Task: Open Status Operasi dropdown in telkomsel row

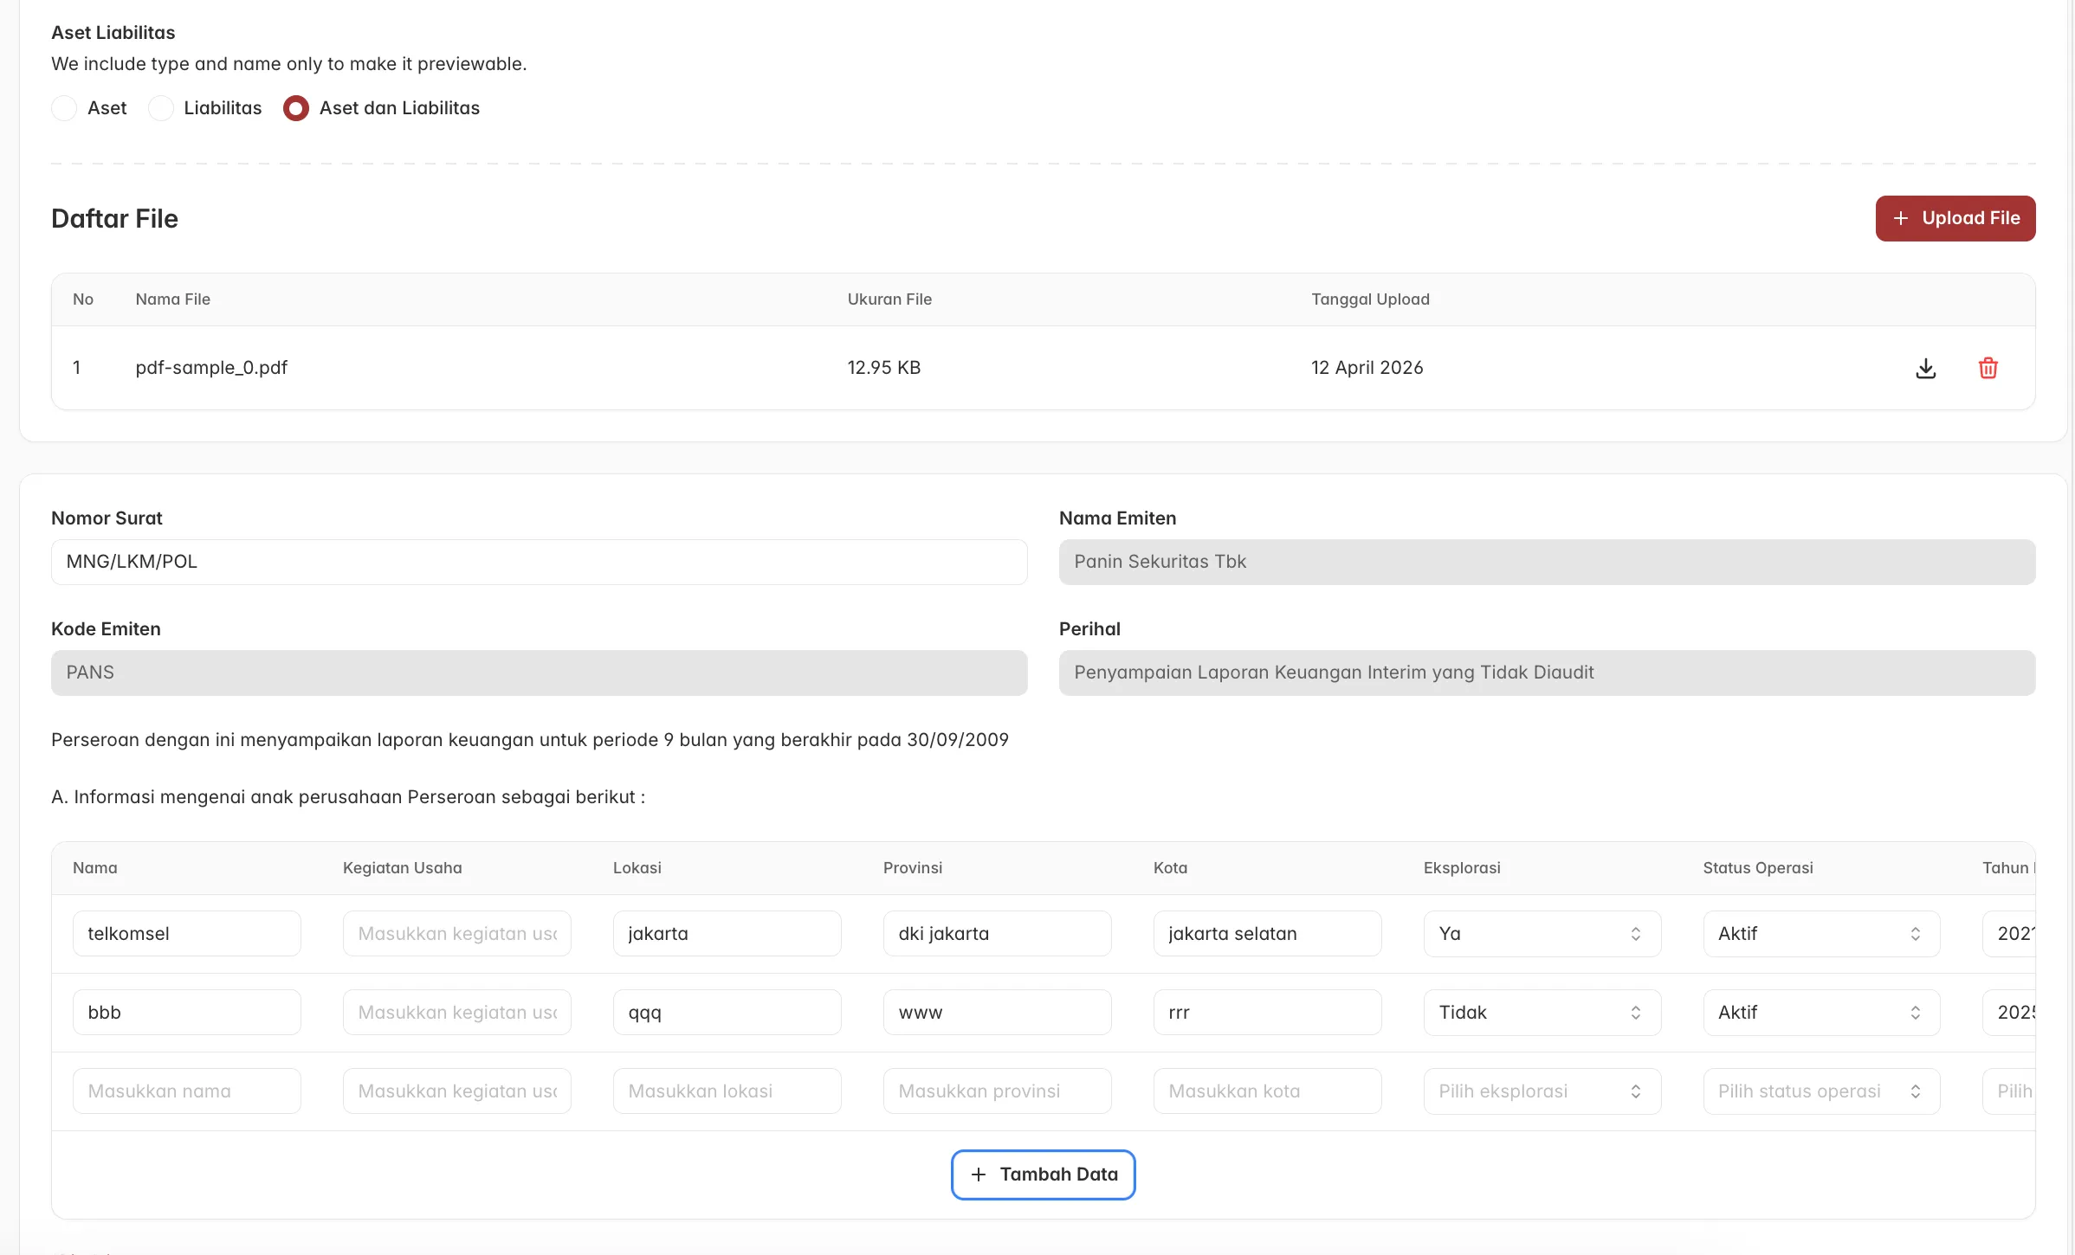Action: click(x=1821, y=934)
